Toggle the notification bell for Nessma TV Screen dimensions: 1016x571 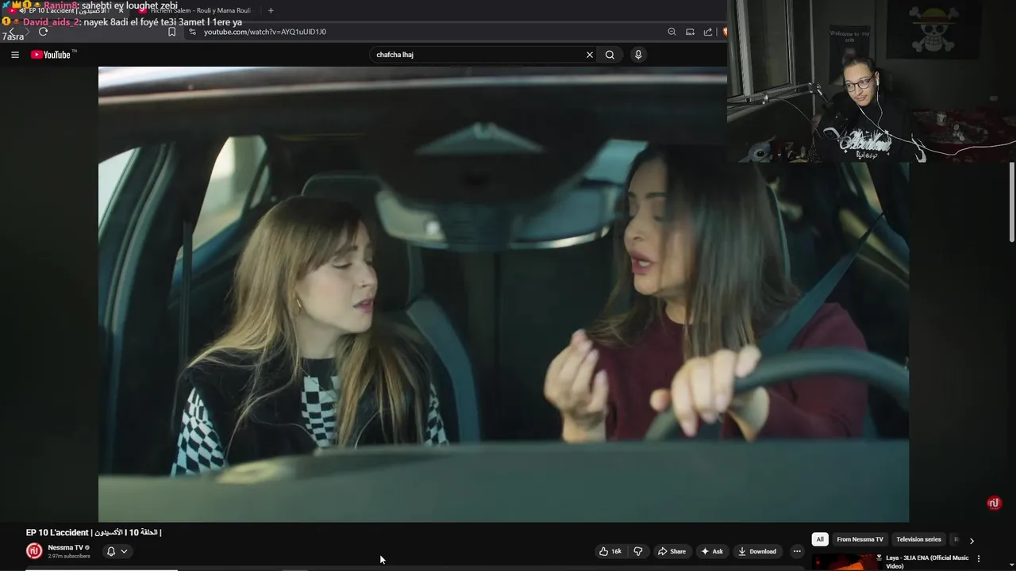click(117, 551)
